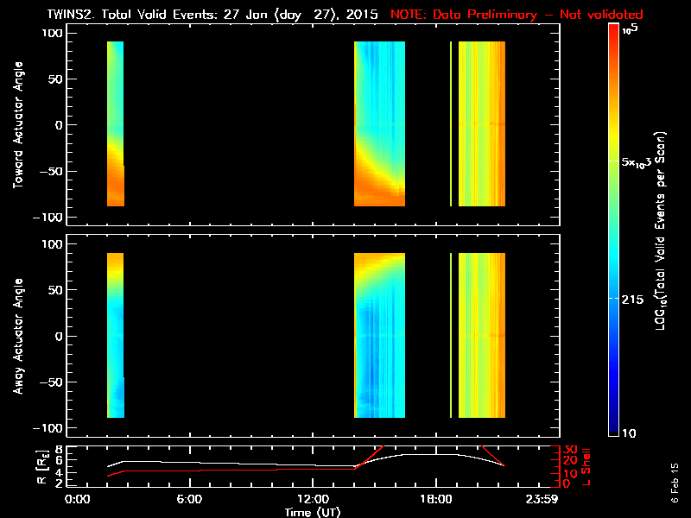Select the 6:00 time tick label
This screenshot has height=518, width=691.
click(189, 499)
